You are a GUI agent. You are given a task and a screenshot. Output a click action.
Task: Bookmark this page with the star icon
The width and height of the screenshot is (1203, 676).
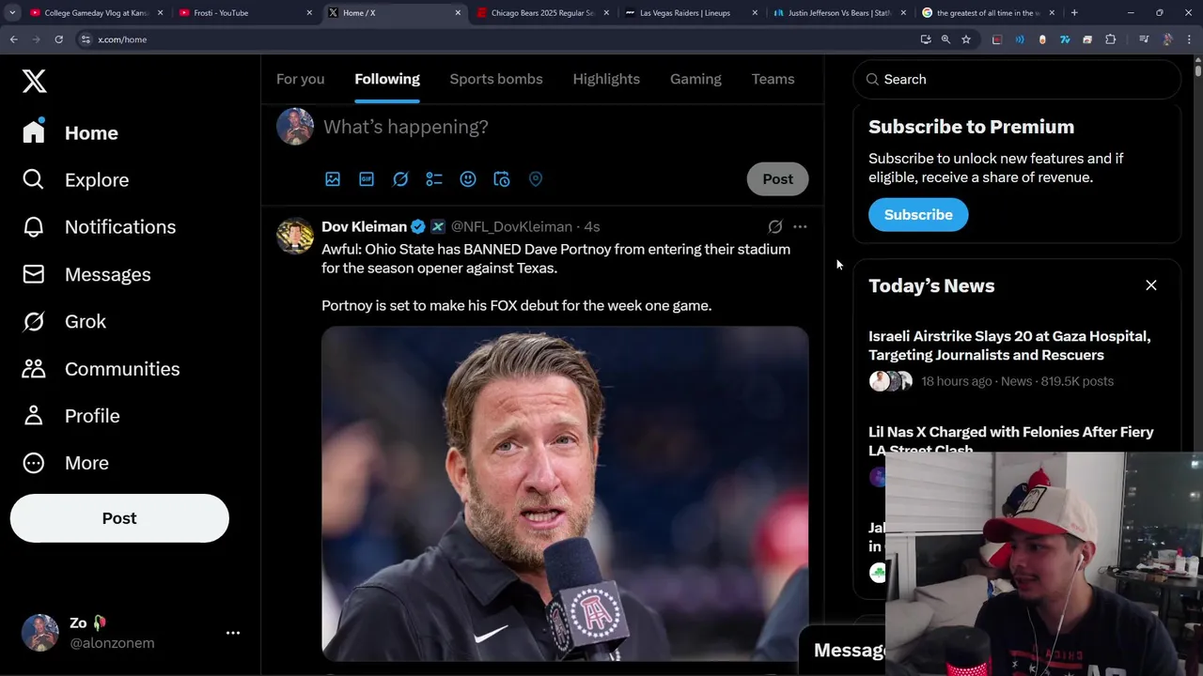966,39
